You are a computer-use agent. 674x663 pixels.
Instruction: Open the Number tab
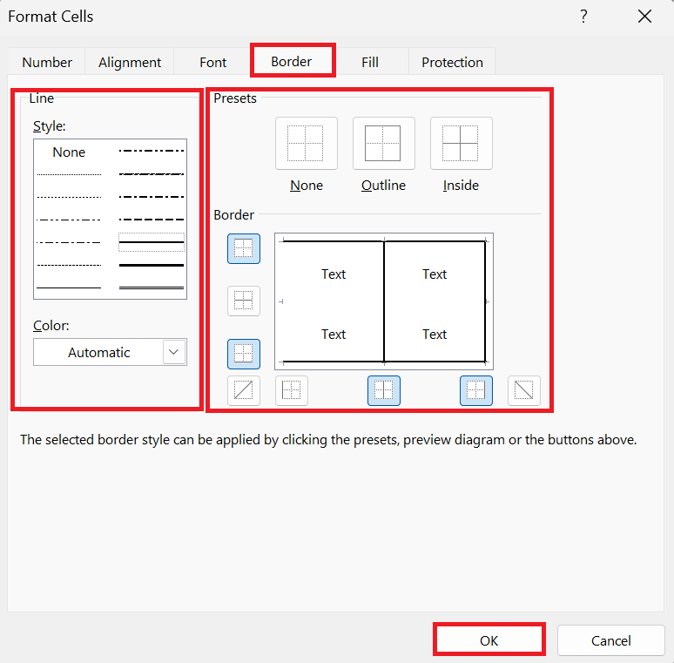coord(47,63)
